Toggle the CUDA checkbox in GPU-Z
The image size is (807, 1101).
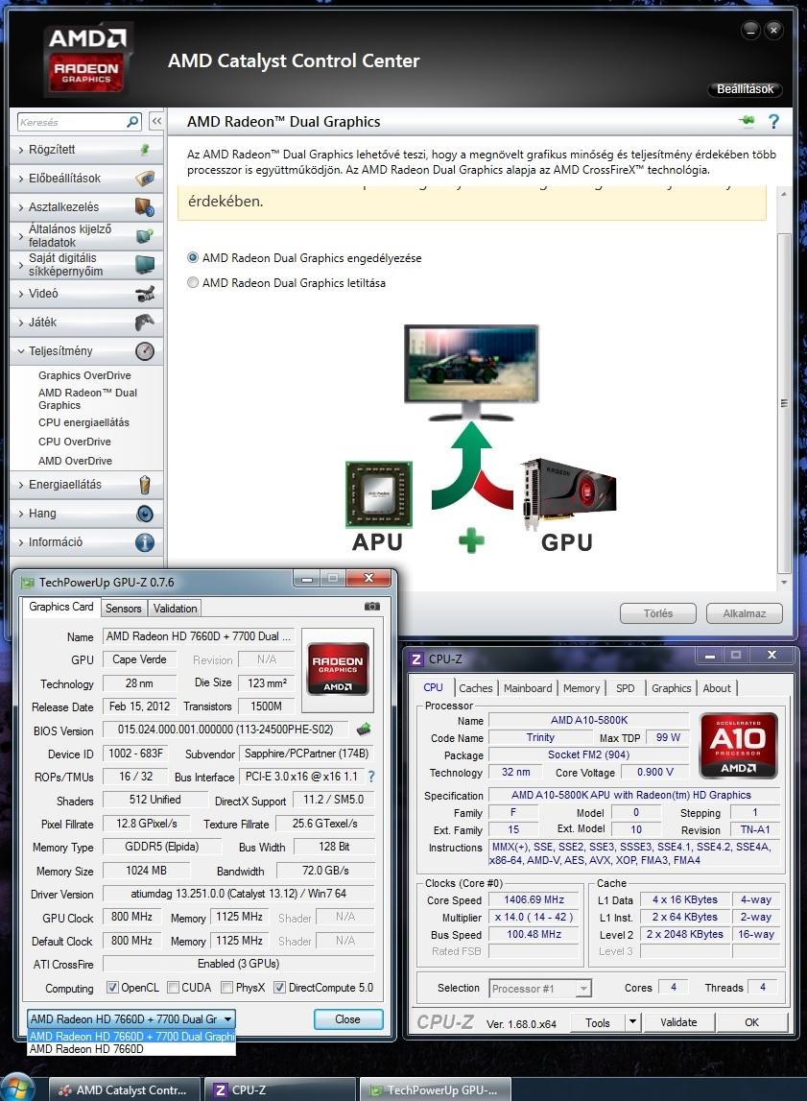[174, 987]
